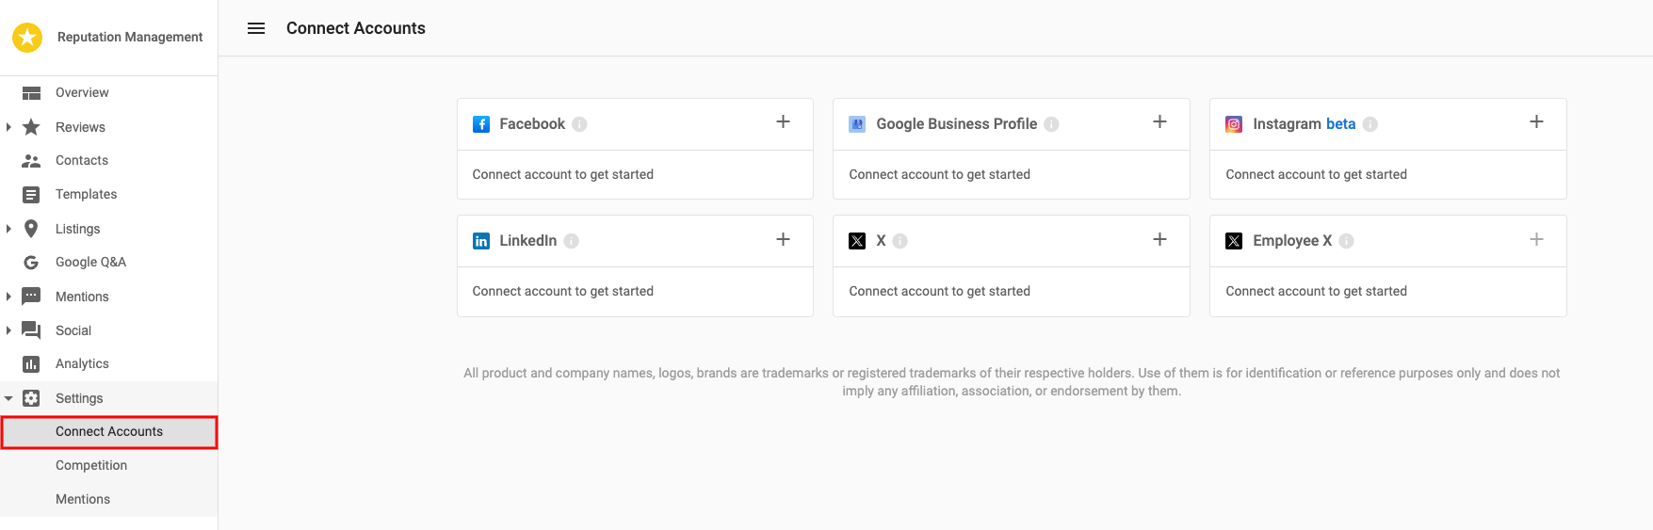Image resolution: width=1653 pixels, height=530 pixels.
Task: Click the LinkedIn logo icon
Action: (x=481, y=241)
